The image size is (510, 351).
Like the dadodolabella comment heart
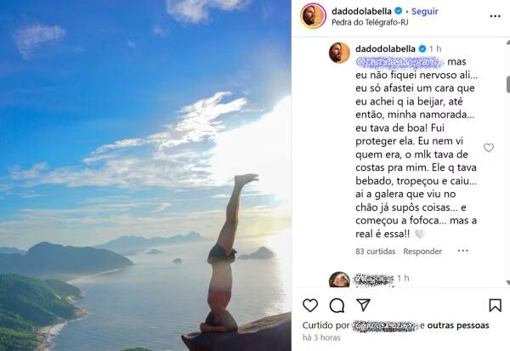(489, 148)
